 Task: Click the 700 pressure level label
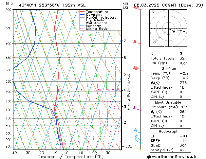click(x=9, y=110)
